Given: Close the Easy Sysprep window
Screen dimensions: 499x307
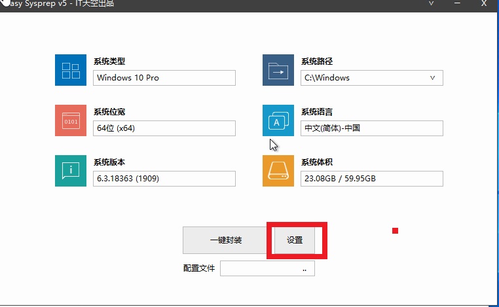Looking at the screenshot, I should tap(483, 4).
